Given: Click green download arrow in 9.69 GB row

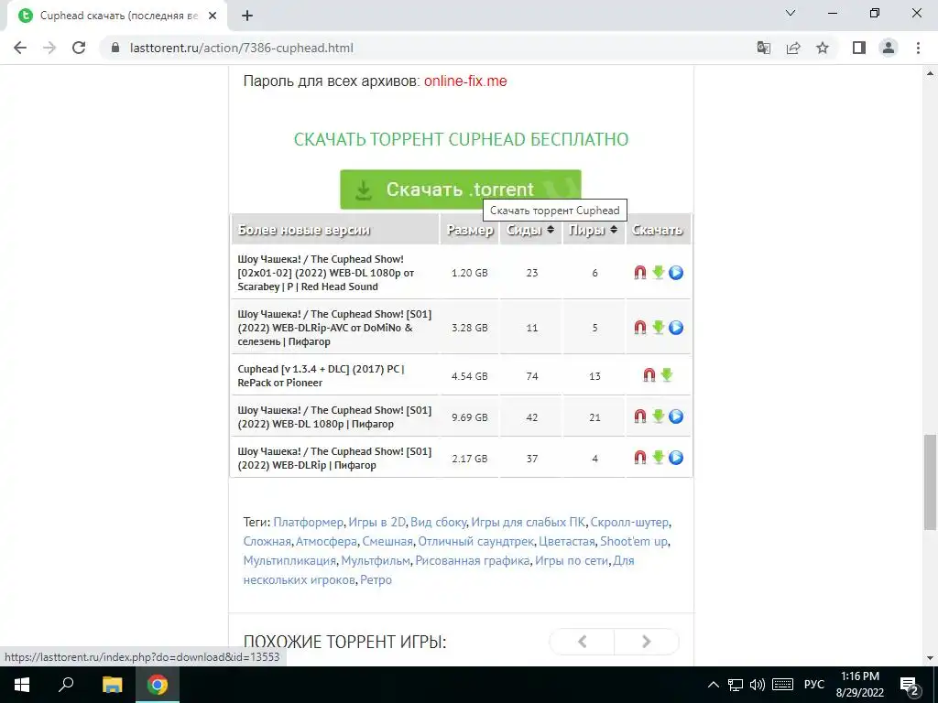Looking at the screenshot, I should click(x=658, y=416).
